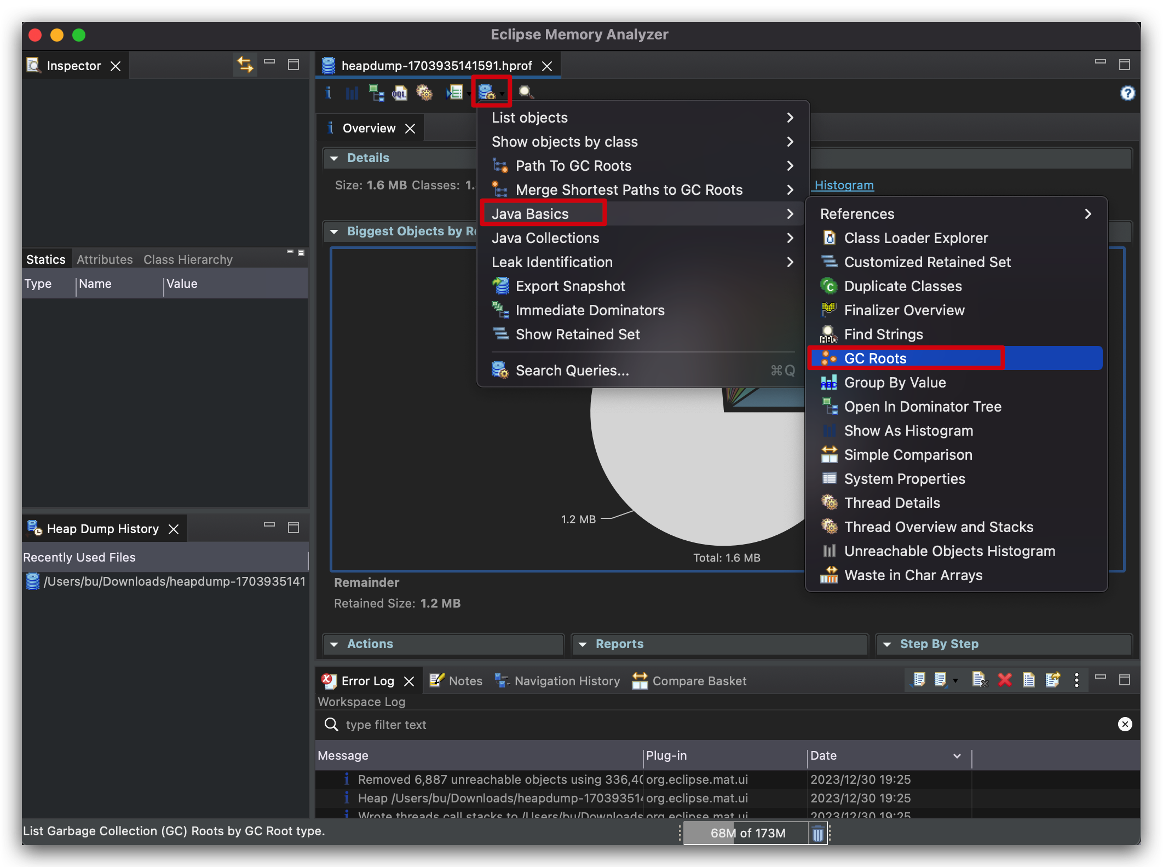Open the OQL query editor icon
Screen dimensions: 1163x867
click(400, 93)
